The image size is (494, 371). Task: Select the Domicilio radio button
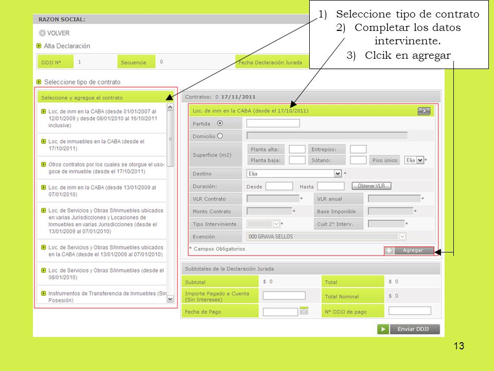click(x=220, y=136)
